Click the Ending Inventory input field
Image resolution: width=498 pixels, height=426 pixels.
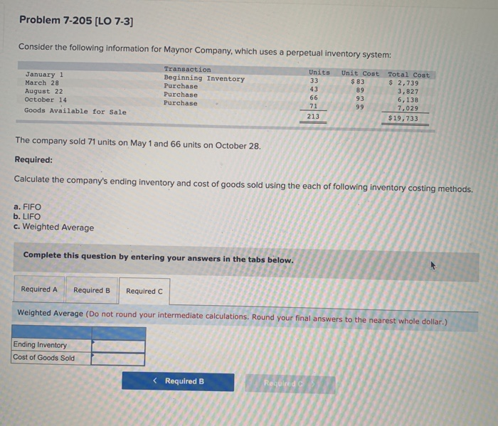point(118,346)
